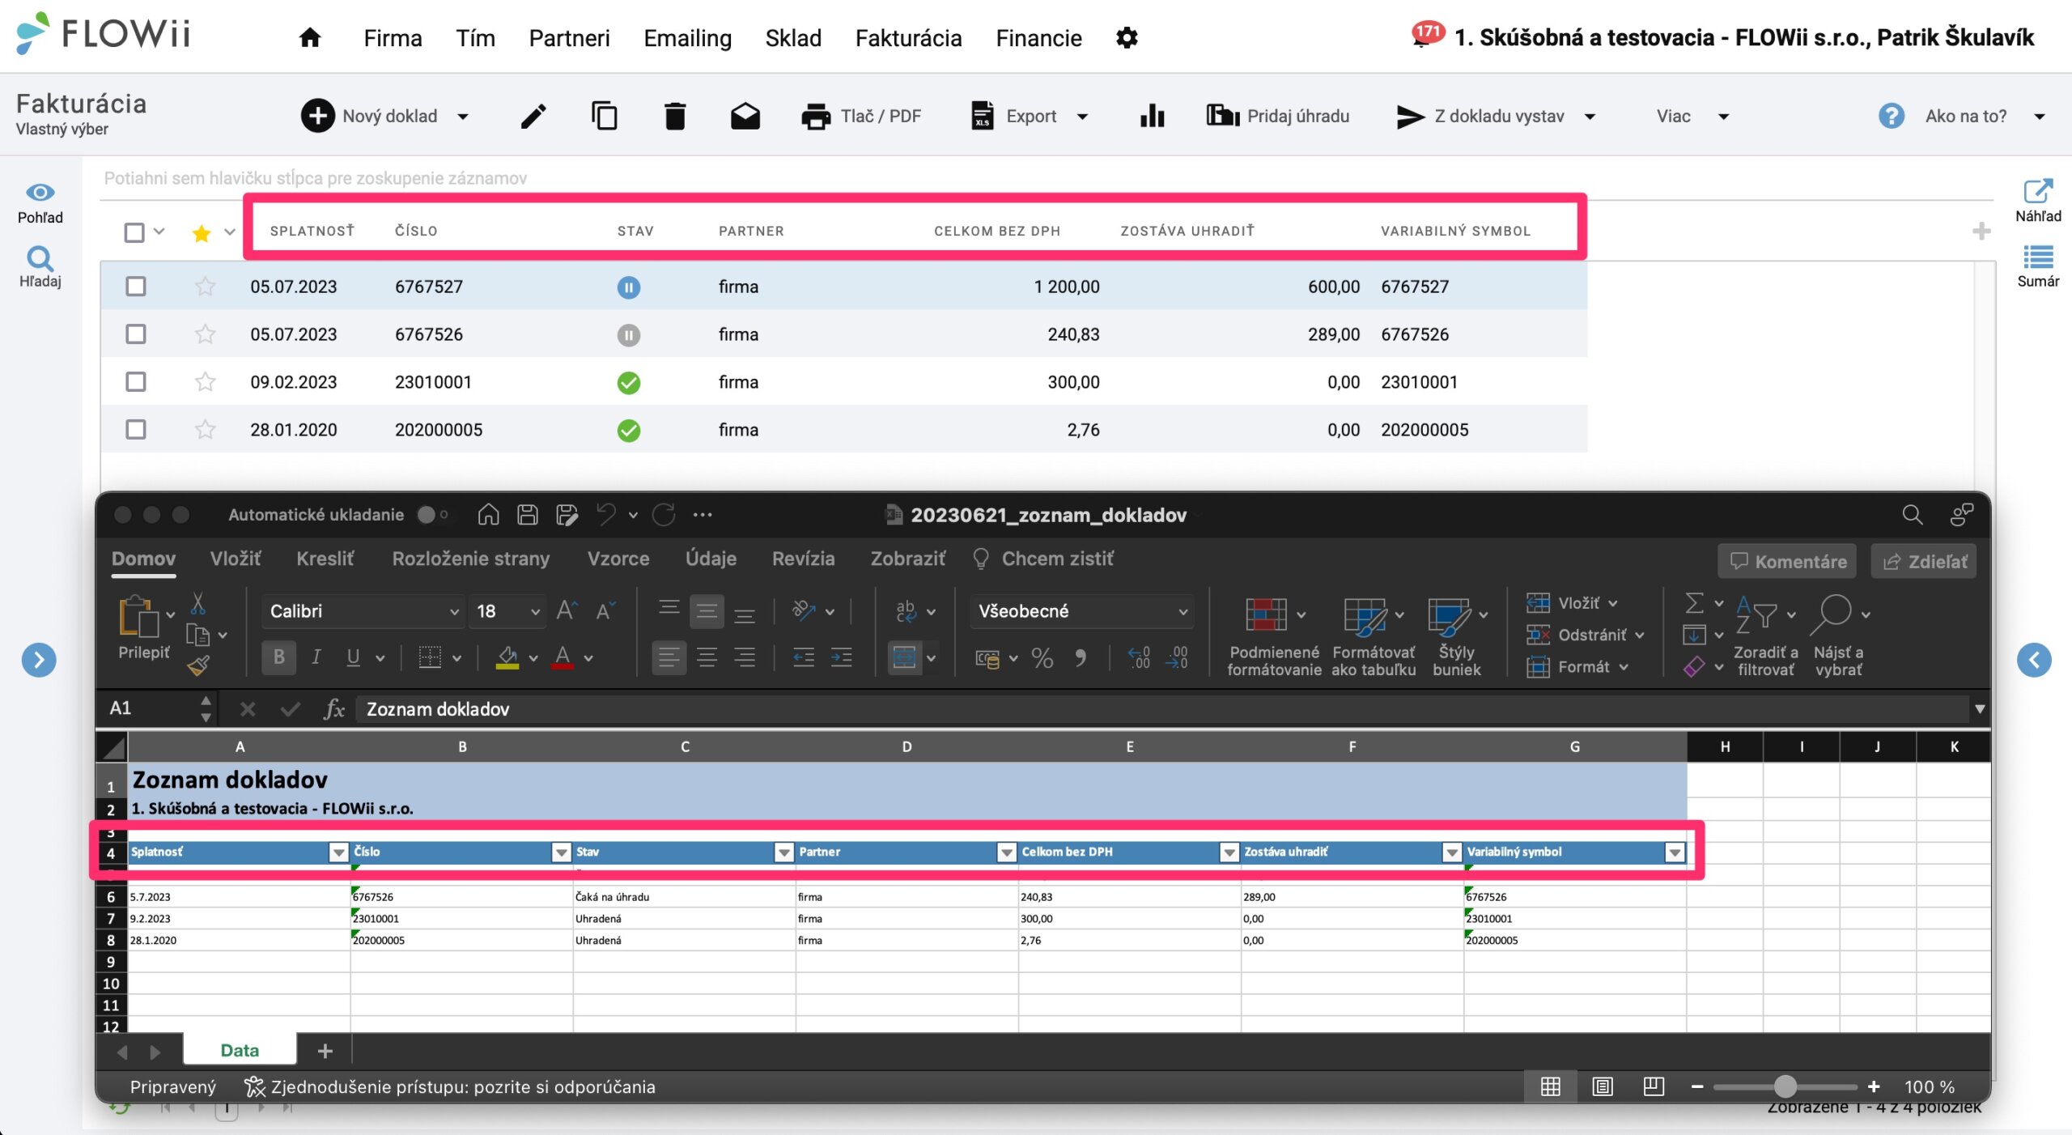Toggle favorite star for row 202000005
The width and height of the screenshot is (2072, 1135).
coord(205,430)
